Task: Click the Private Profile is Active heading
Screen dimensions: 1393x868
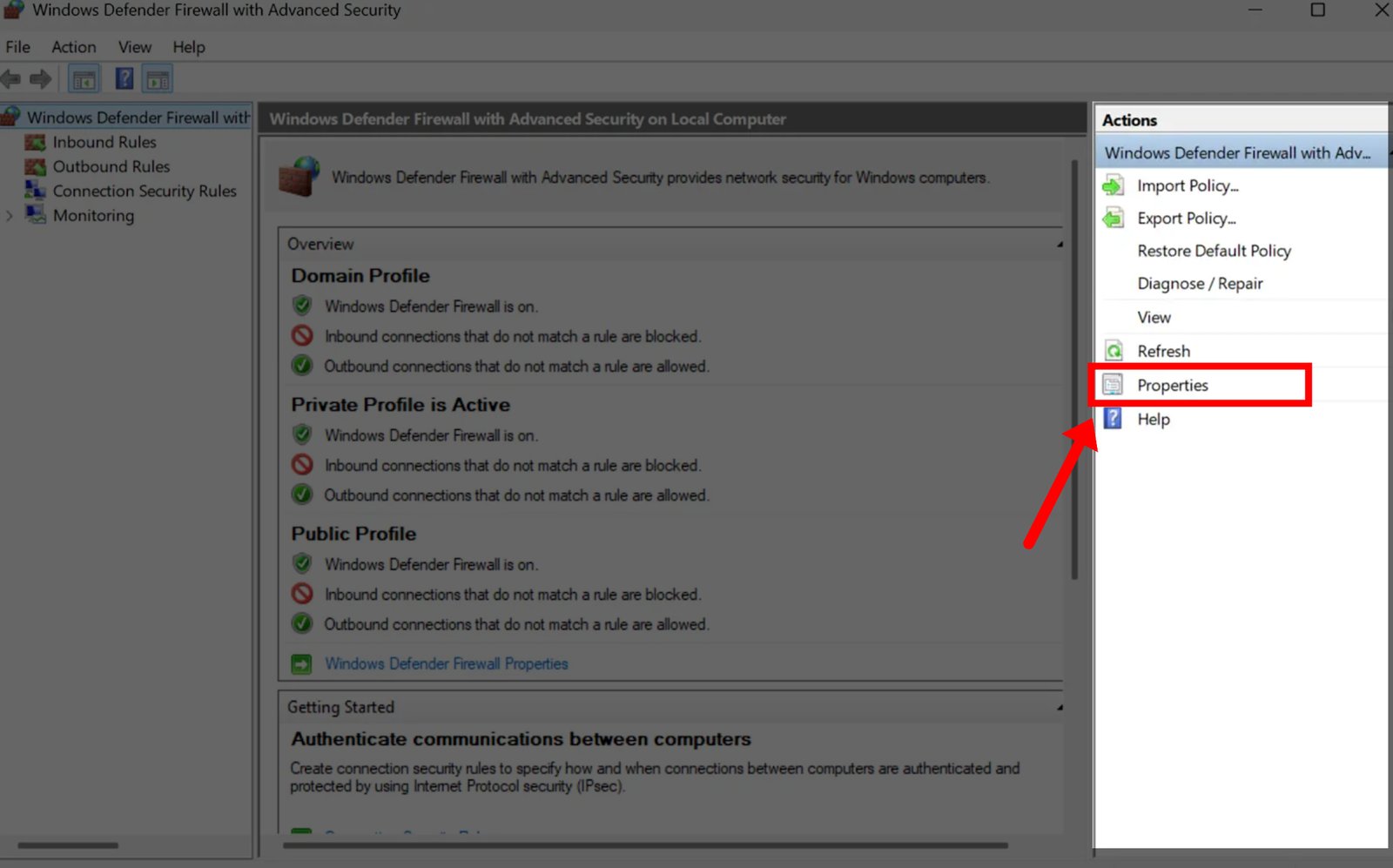Action: point(400,404)
